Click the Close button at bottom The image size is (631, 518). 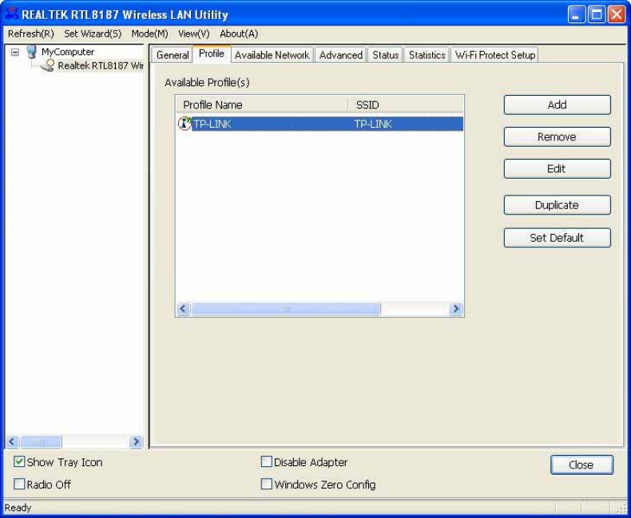pos(581,465)
